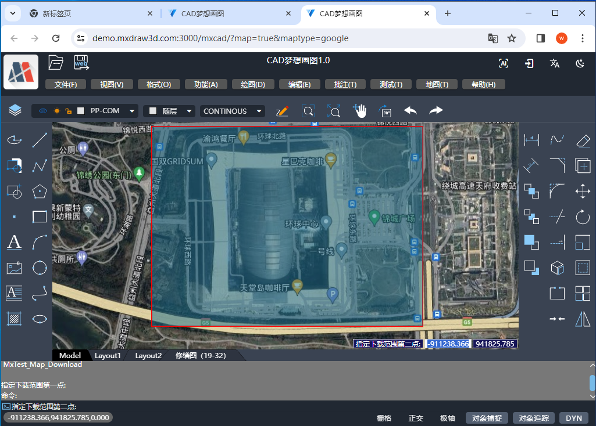Toggle layer freeze sun icon
Screen dimensions: 596x426
[56, 111]
